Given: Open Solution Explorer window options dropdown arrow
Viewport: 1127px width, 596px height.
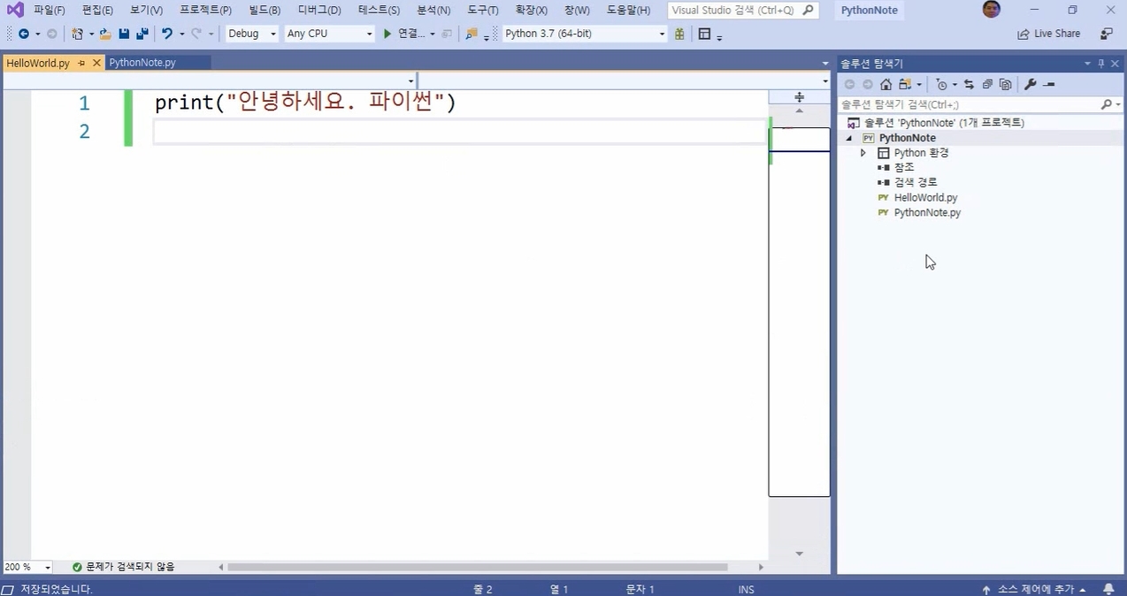Looking at the screenshot, I should [1088, 63].
